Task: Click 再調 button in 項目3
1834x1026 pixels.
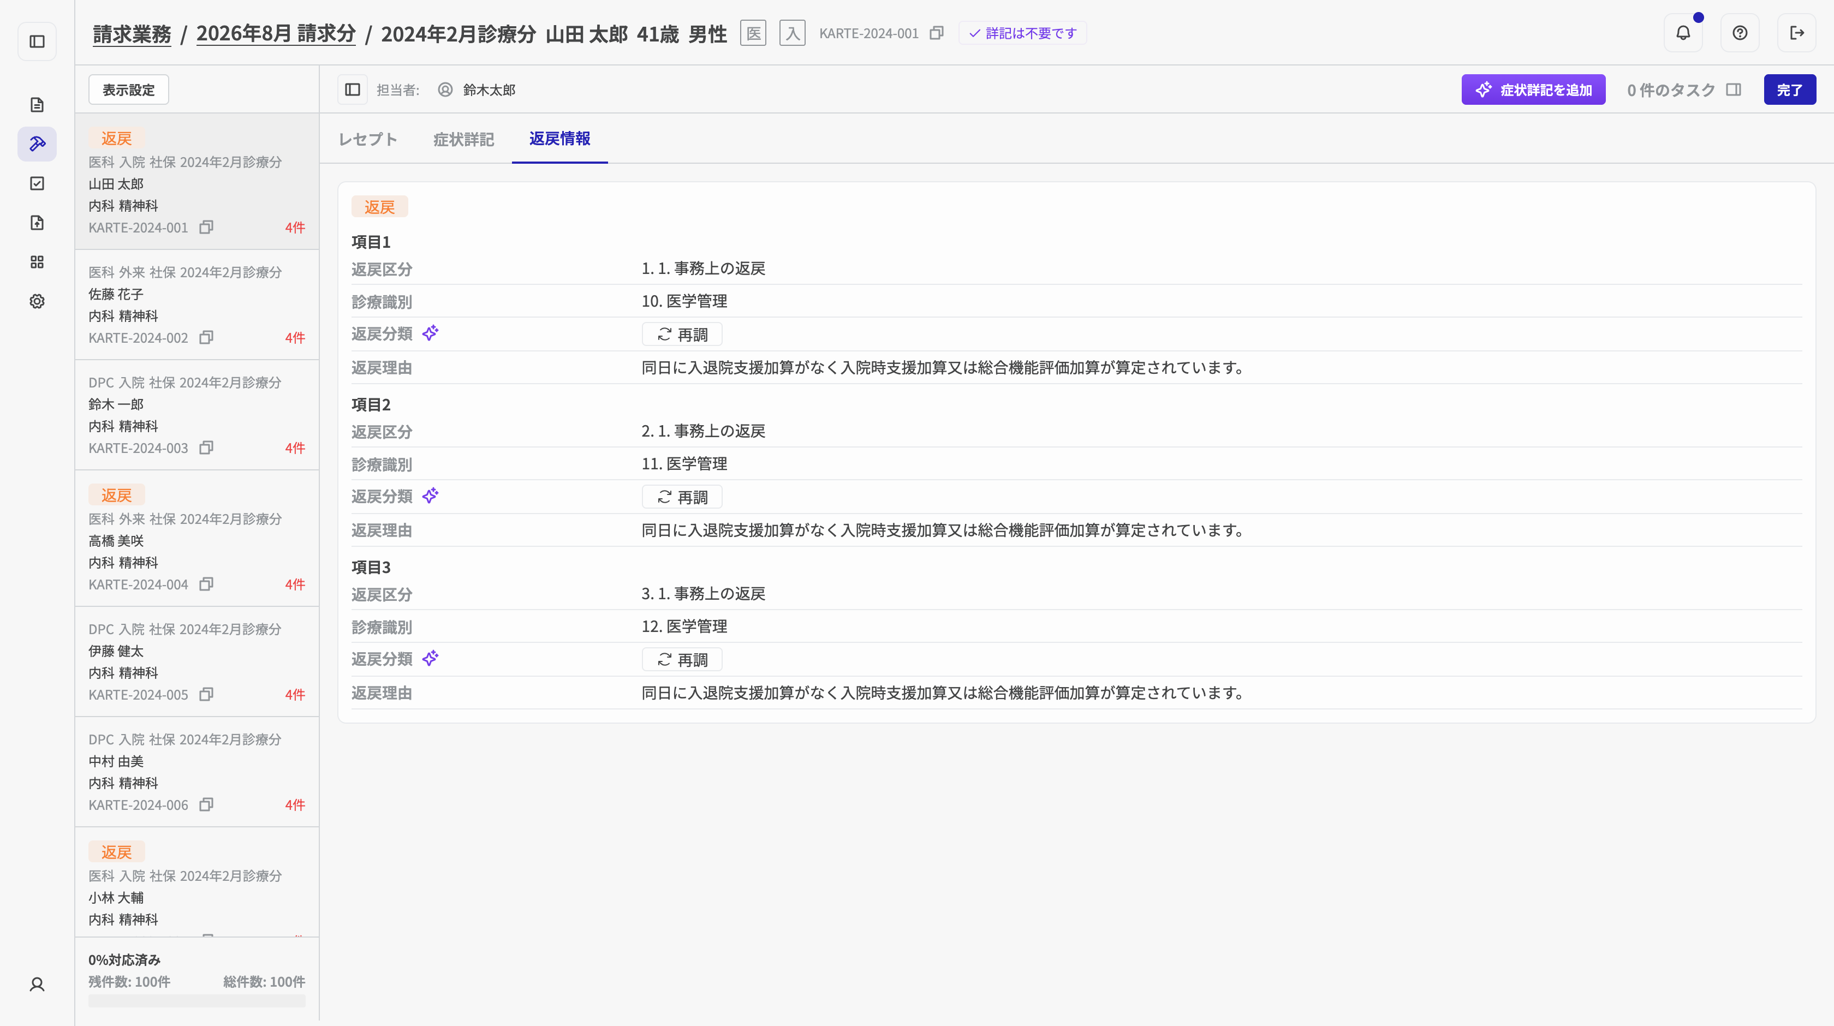Action: [x=682, y=660]
